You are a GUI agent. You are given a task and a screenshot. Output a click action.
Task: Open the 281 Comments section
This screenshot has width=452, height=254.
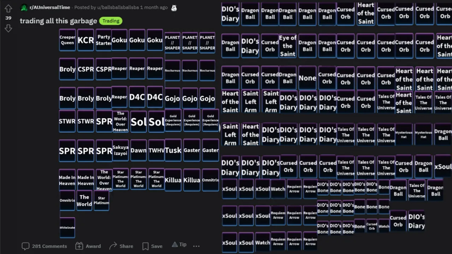pos(44,246)
